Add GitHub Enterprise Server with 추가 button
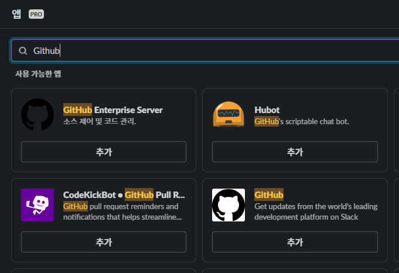This screenshot has height=273, width=399. click(104, 152)
